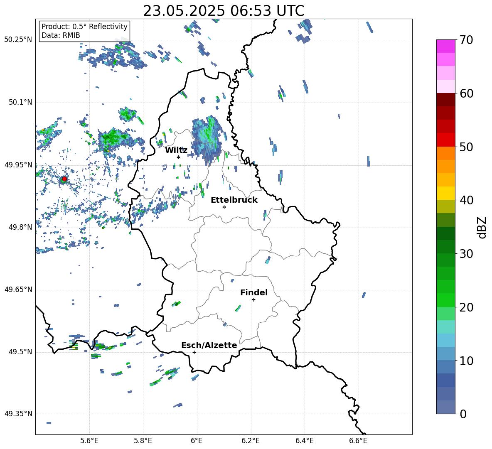Click the colorbar 20 tick label
The height and width of the screenshot is (449, 492).
[x=467, y=307]
